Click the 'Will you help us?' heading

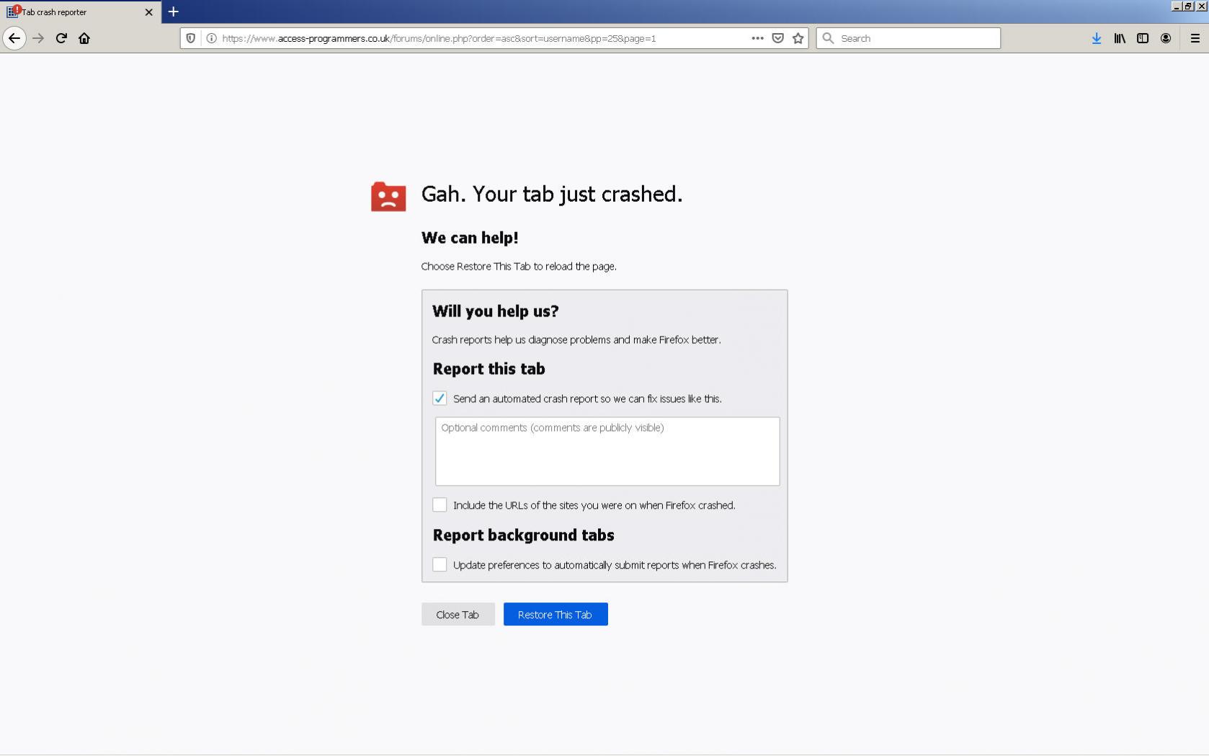(x=496, y=311)
